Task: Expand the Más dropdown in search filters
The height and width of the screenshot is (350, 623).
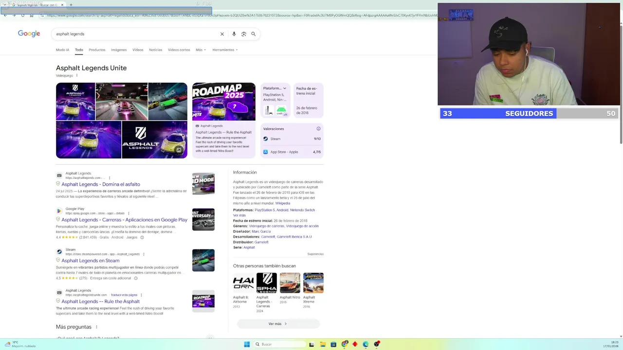Action: click(201, 50)
